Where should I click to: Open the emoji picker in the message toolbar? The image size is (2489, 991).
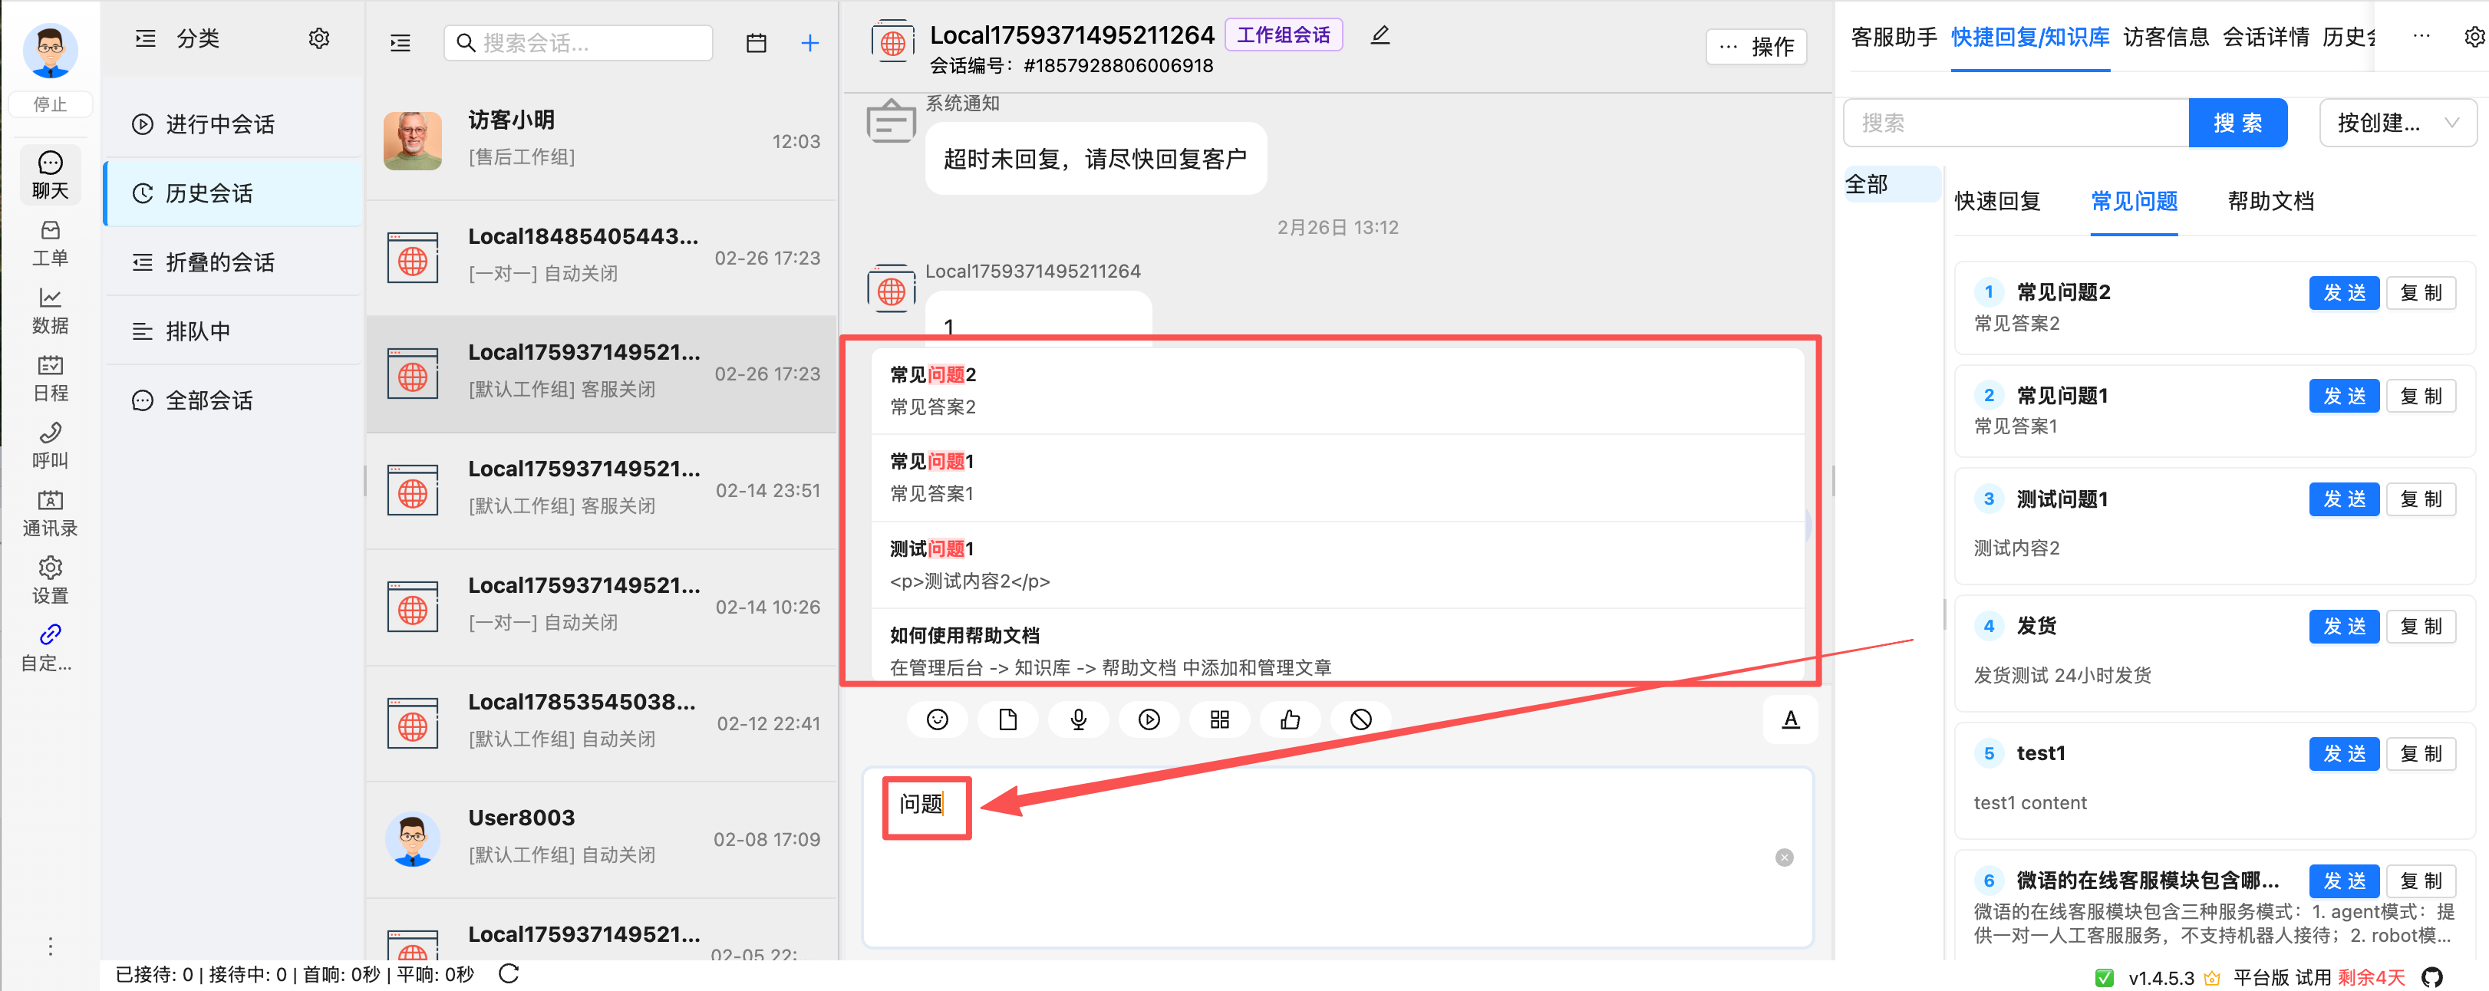click(936, 719)
